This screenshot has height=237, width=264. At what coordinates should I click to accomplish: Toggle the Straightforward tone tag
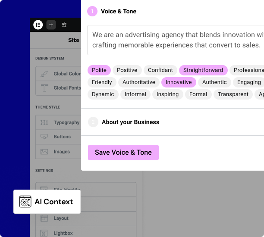(203, 70)
